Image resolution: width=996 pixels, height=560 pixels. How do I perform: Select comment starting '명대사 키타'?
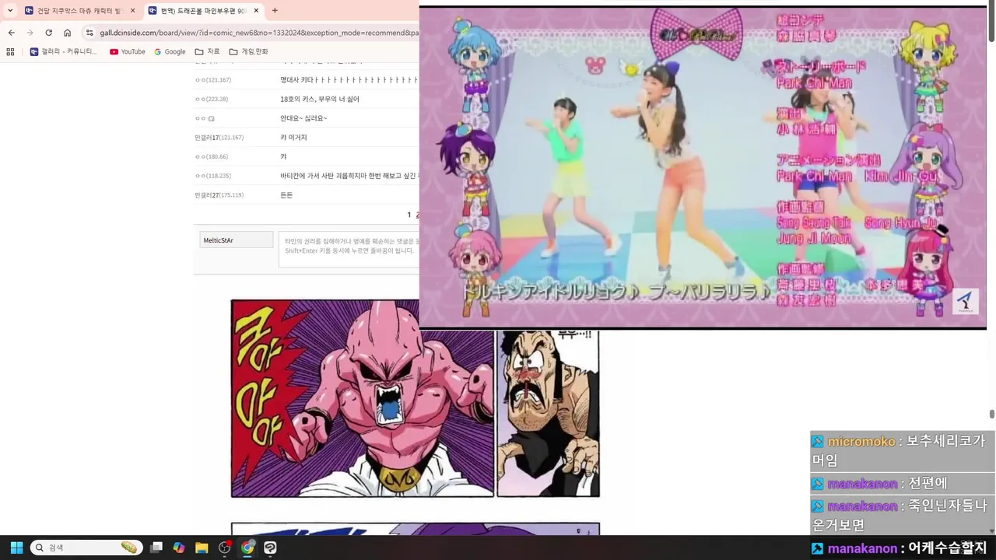[x=349, y=80]
